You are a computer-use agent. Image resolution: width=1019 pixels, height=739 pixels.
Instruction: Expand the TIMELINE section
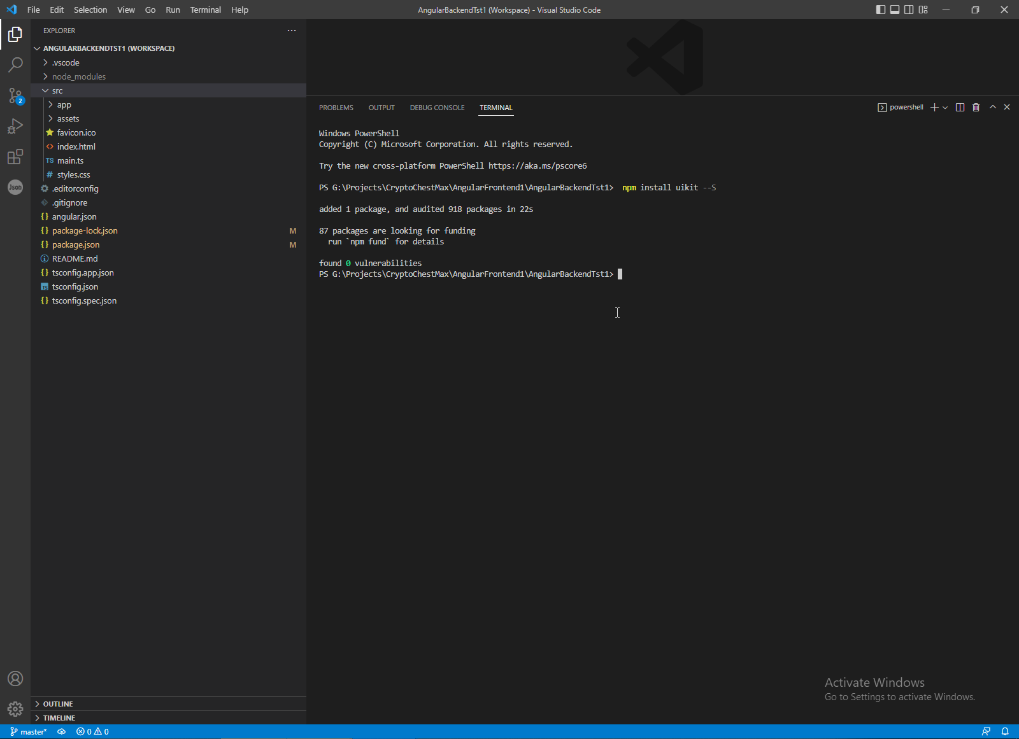point(168,718)
